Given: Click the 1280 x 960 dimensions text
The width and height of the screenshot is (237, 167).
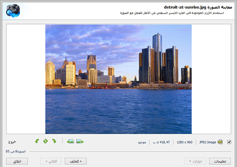Looking at the screenshot, I should [x=184, y=142].
